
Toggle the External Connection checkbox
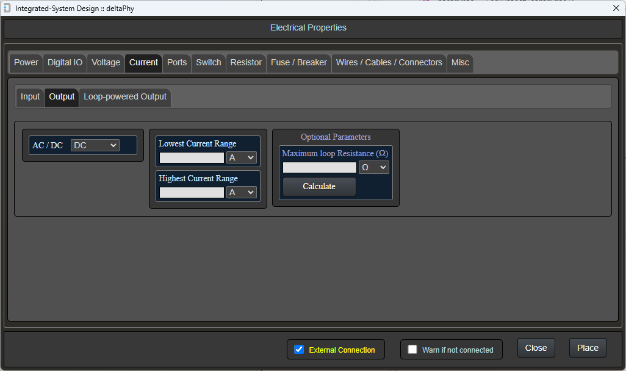299,350
